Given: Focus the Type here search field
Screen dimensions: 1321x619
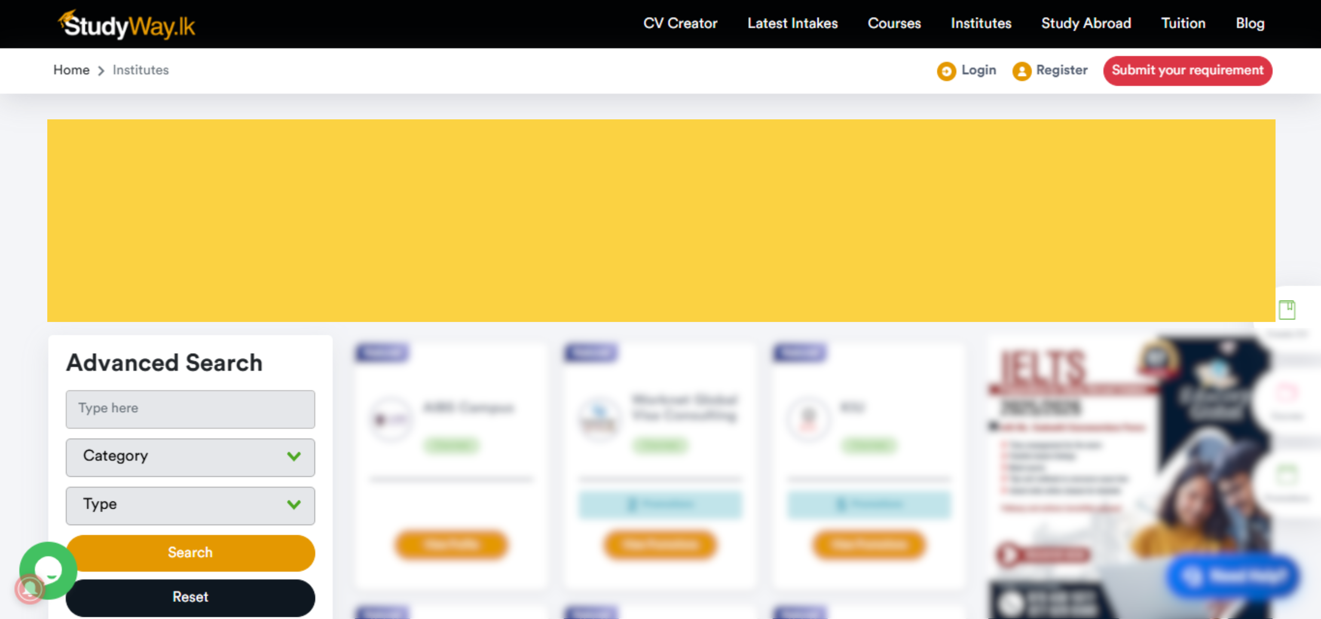Looking at the screenshot, I should point(190,409).
